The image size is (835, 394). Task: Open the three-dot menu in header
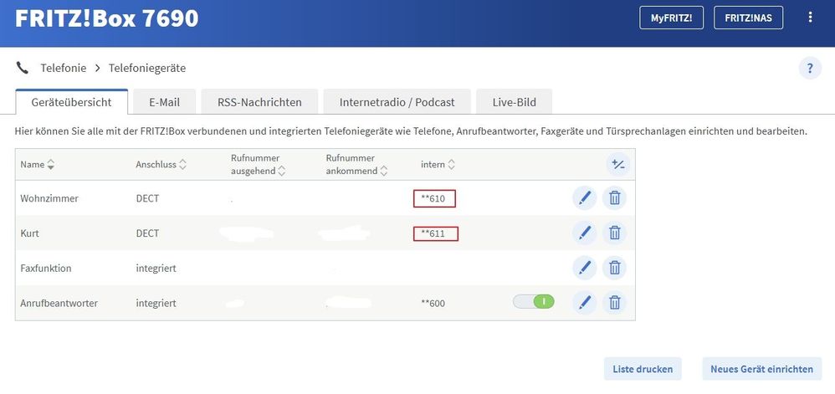pyautogui.click(x=810, y=17)
